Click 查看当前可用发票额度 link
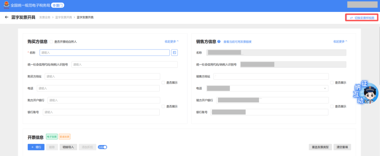 click(237, 42)
